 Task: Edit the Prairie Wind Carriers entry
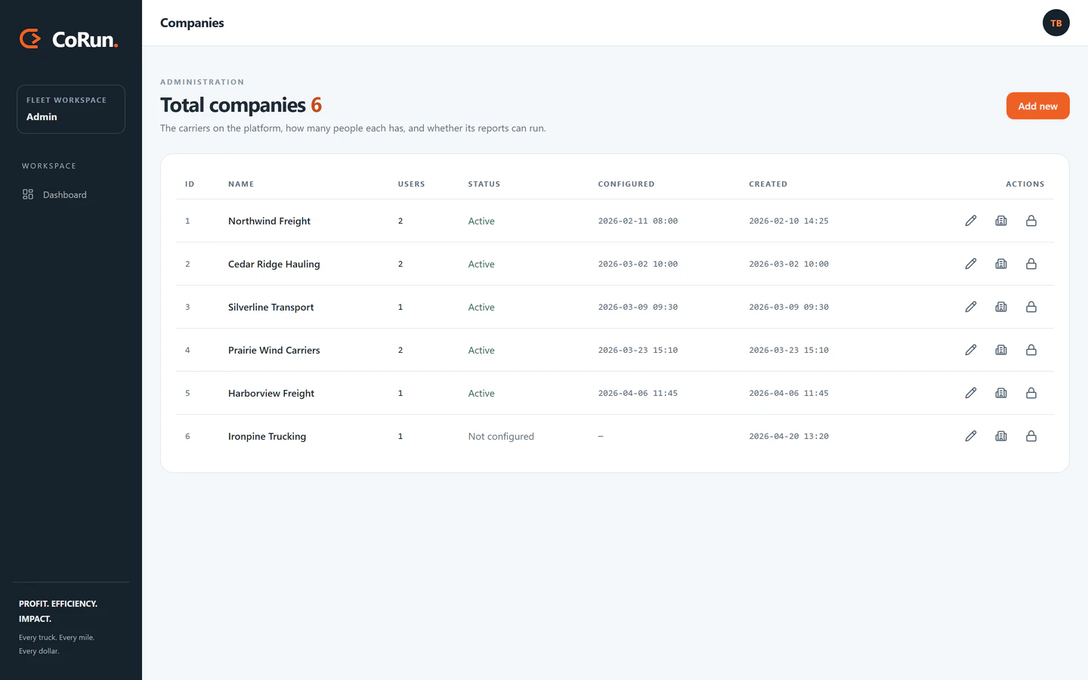(x=971, y=350)
